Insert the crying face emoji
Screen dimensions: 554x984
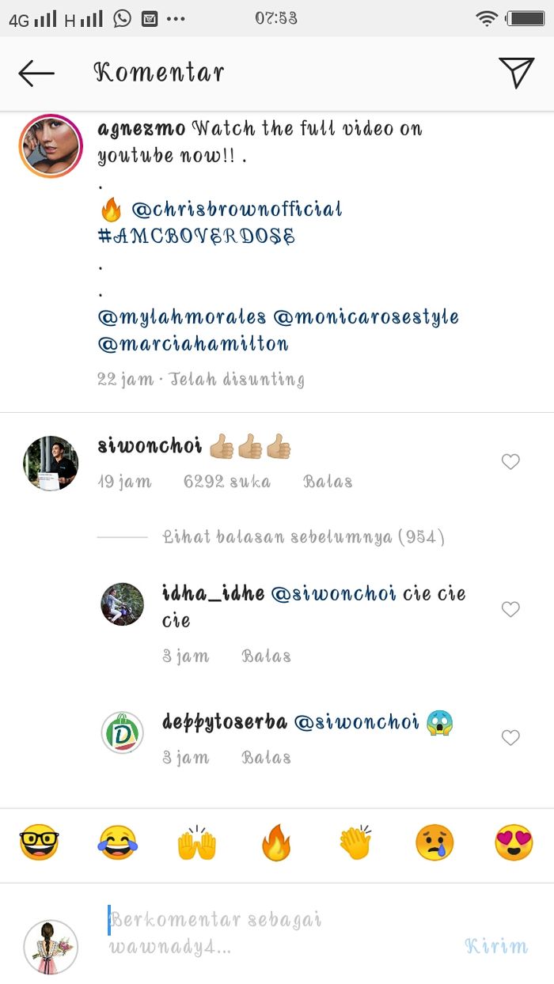(x=434, y=843)
